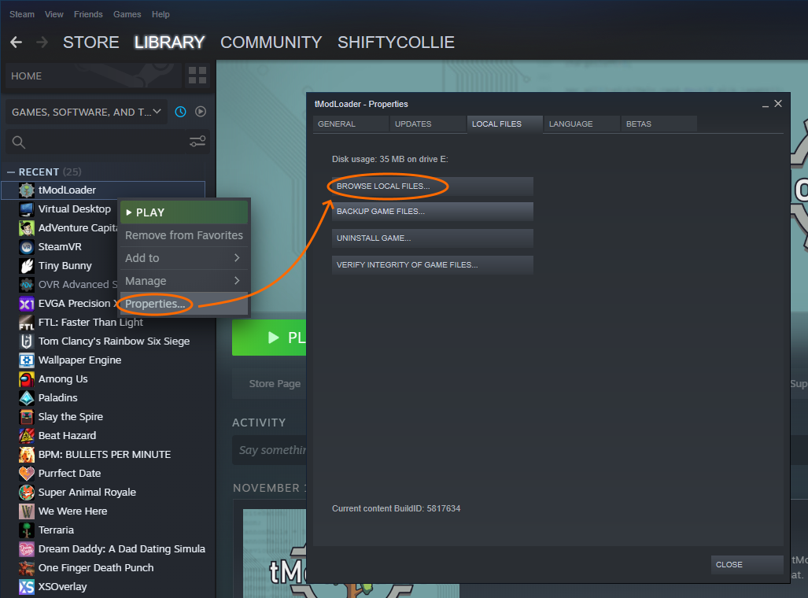The image size is (808, 598).
Task: Click the Slay the Spire icon
Action: (x=27, y=417)
